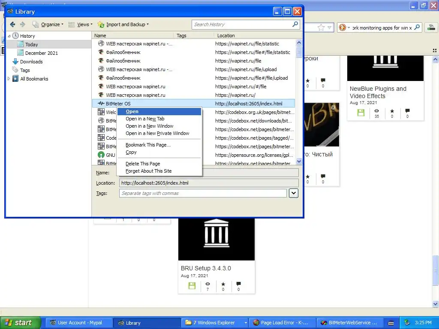This screenshot has height=329, width=439.
Task: Select the https://wapinet.ru/file/upload entry
Action: tap(193, 69)
